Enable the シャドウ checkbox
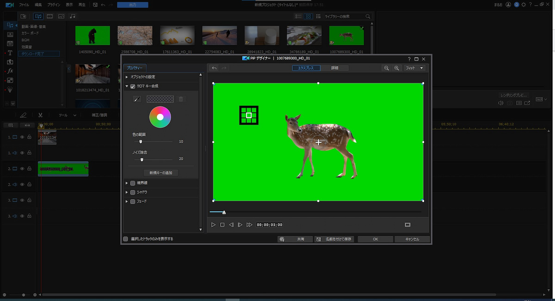Viewport: 555px width, 301px height. [133, 192]
